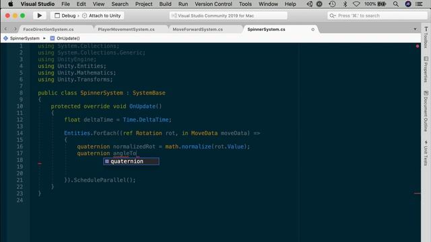Select the Attach to Unity target
This screenshot has width=431, height=242.
102,15
